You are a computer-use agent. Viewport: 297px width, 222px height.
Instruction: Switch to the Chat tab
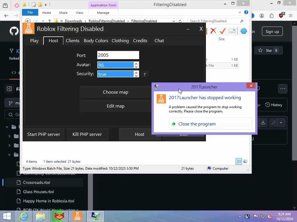click(x=159, y=41)
